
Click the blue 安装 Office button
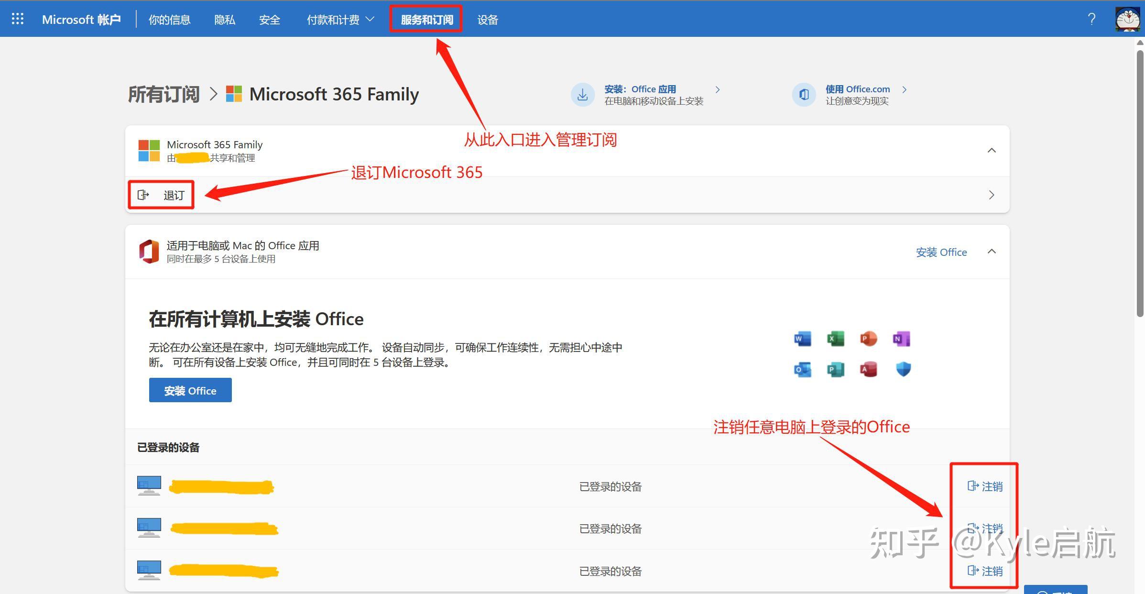click(190, 390)
